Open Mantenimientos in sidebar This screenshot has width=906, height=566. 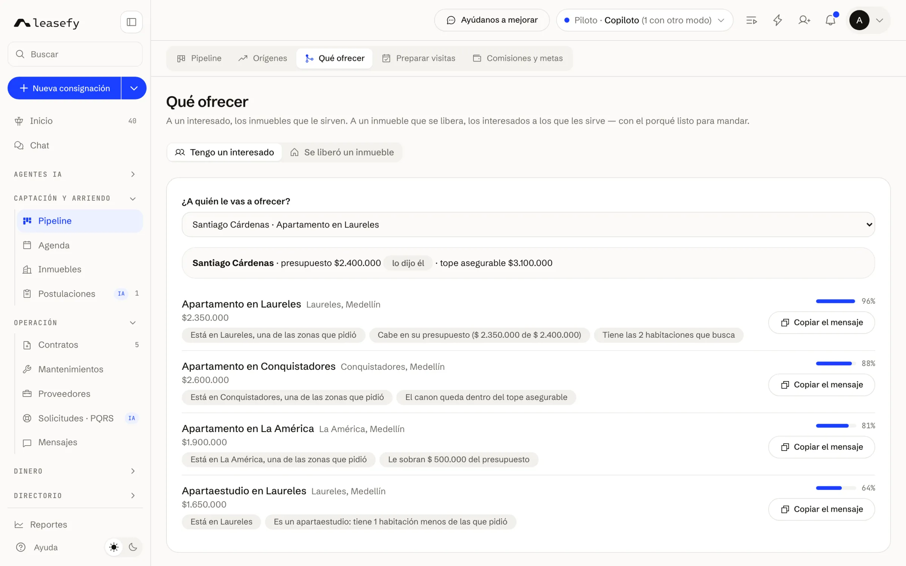[80, 369]
